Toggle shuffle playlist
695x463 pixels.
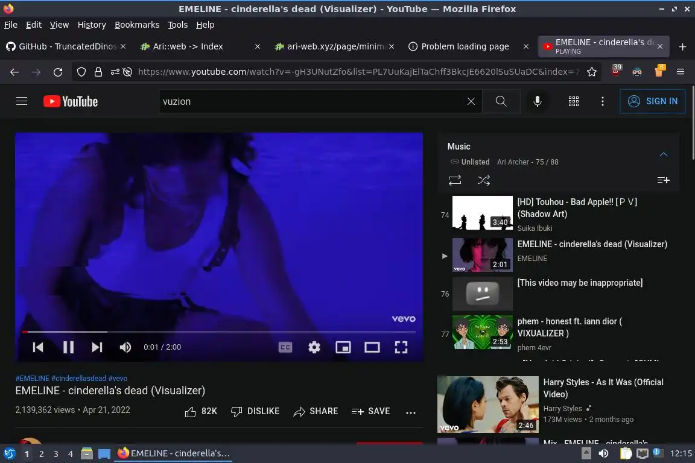484,180
